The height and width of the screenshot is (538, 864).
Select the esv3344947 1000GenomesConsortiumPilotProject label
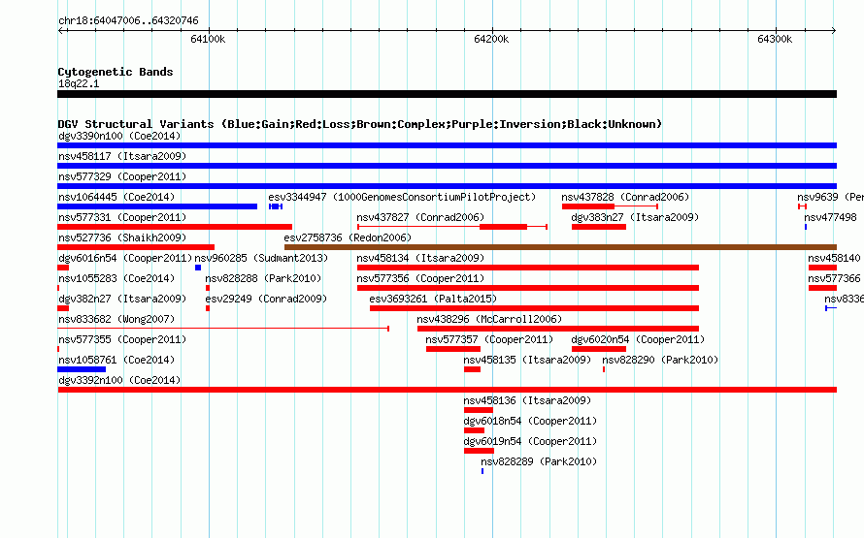(x=402, y=197)
